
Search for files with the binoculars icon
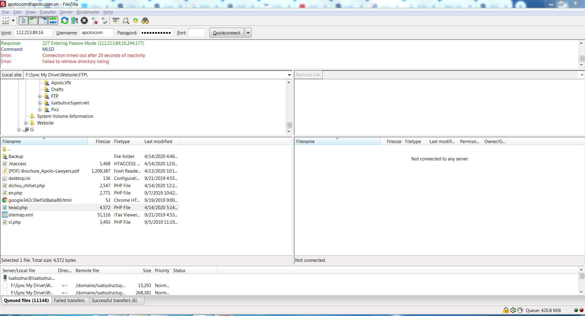[145, 21]
